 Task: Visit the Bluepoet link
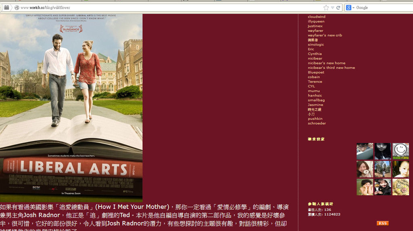(316, 72)
